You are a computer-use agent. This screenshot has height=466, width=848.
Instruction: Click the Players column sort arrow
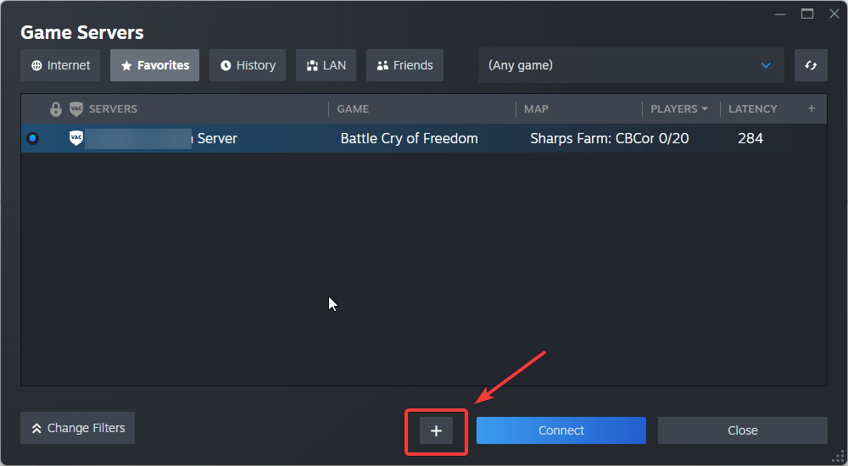click(x=705, y=109)
